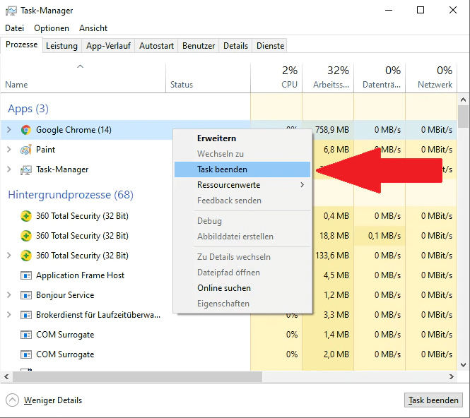Sort by the Netzwerk column header
Viewport: 470px width, 418px height.
click(431, 78)
